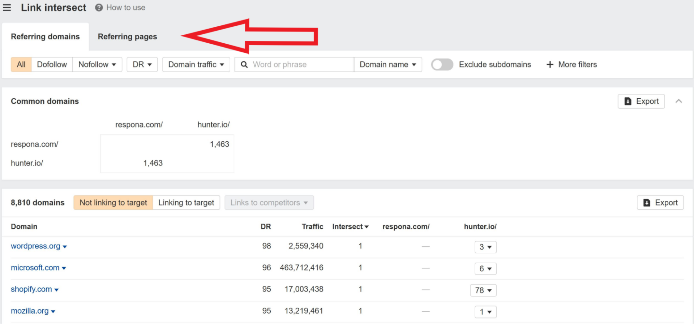694x324 pixels.
Task: Switch to the Referring domains tab
Action: (45, 36)
